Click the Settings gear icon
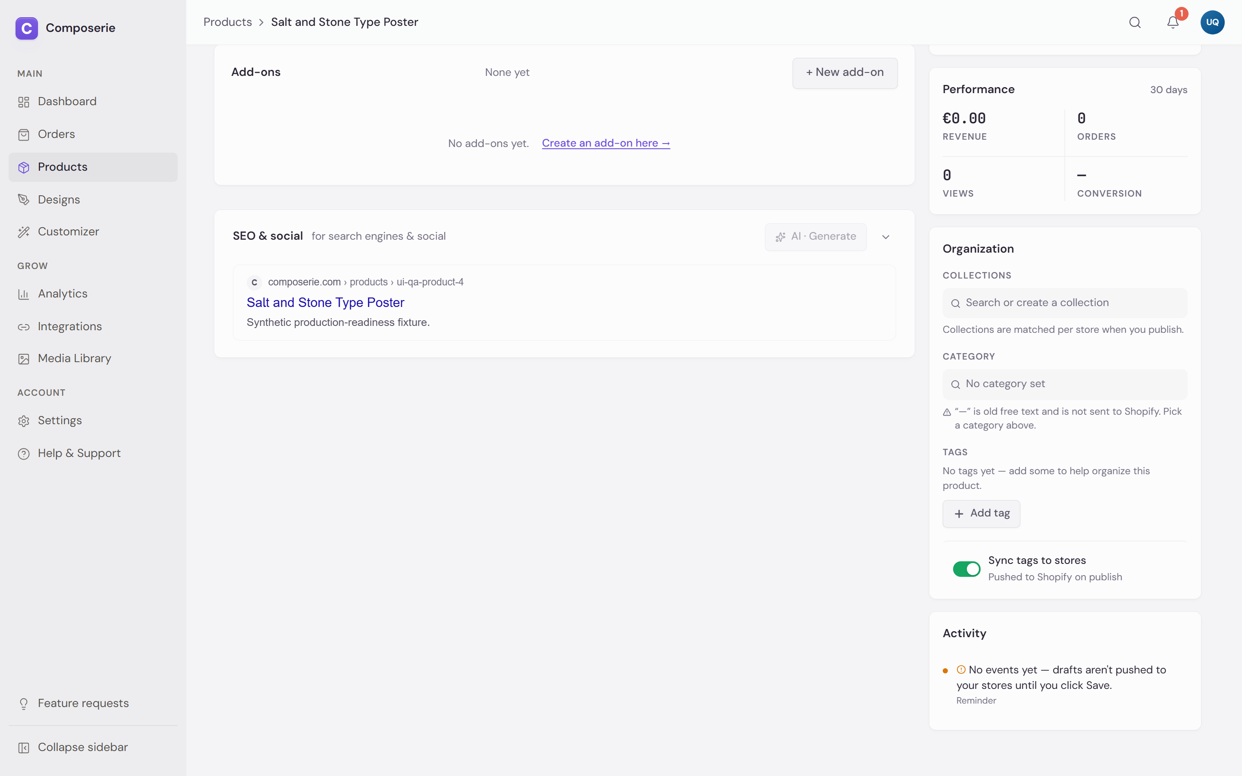 24,421
